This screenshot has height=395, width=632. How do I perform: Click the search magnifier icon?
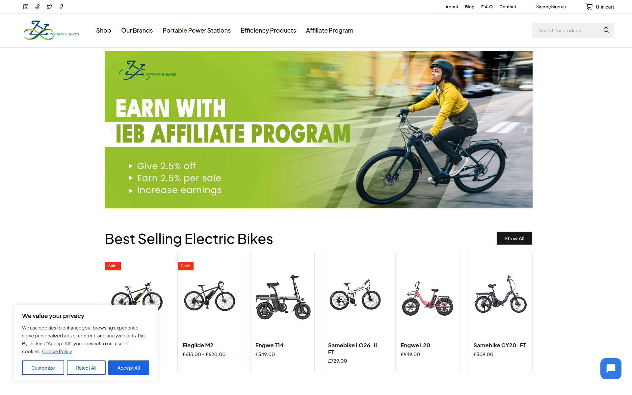(606, 30)
